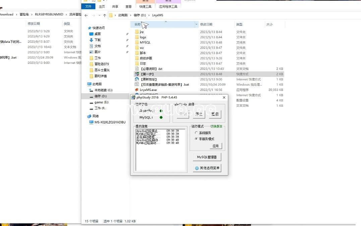Click the phpStudy Restart (重启) button
Screen dimensions: 361x226
point(215,114)
